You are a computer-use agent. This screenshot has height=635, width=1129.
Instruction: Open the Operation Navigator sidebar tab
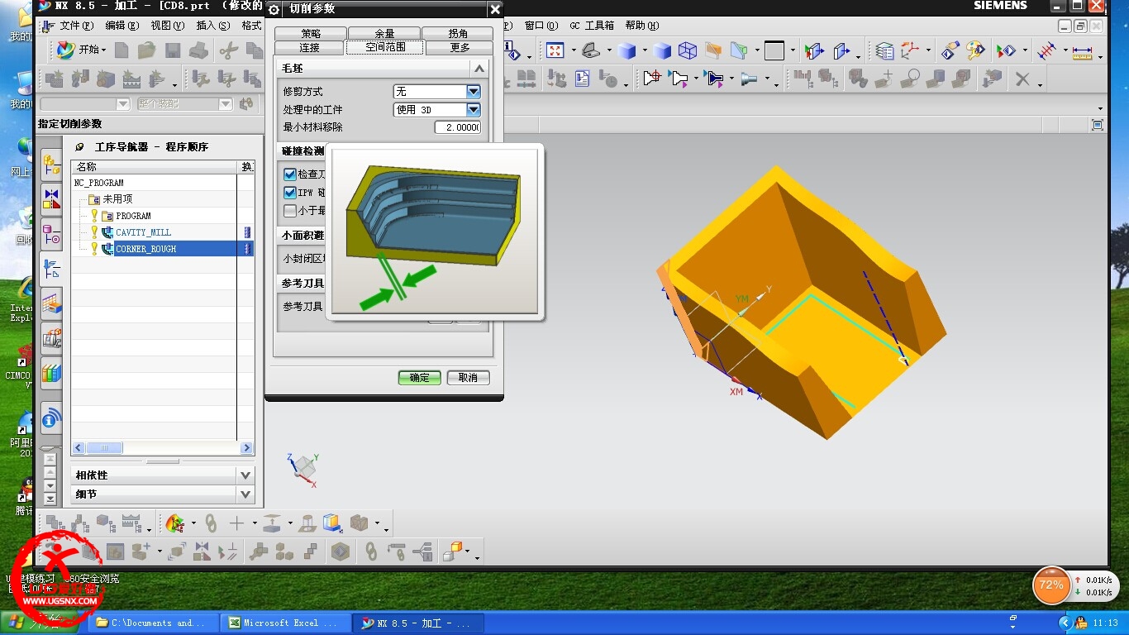[x=51, y=269]
